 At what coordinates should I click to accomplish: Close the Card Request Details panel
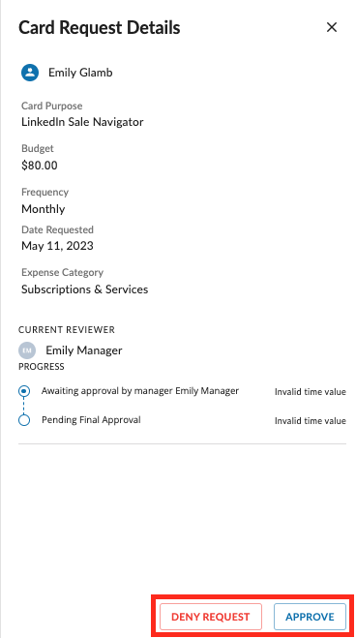tap(332, 28)
